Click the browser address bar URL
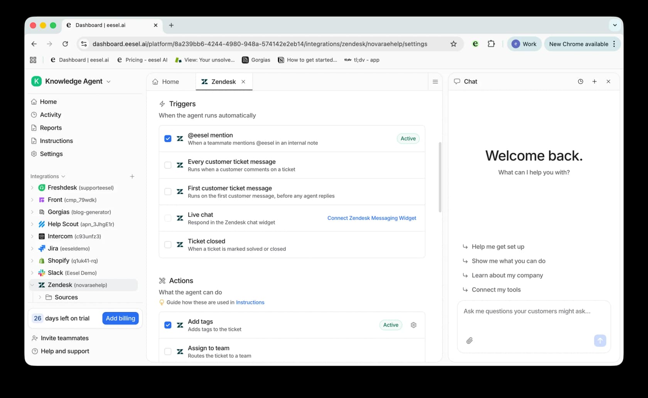Image resolution: width=648 pixels, height=398 pixels. coord(260,44)
